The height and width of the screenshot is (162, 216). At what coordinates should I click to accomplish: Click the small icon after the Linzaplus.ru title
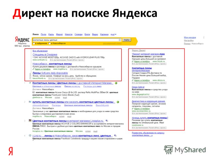[107, 121]
